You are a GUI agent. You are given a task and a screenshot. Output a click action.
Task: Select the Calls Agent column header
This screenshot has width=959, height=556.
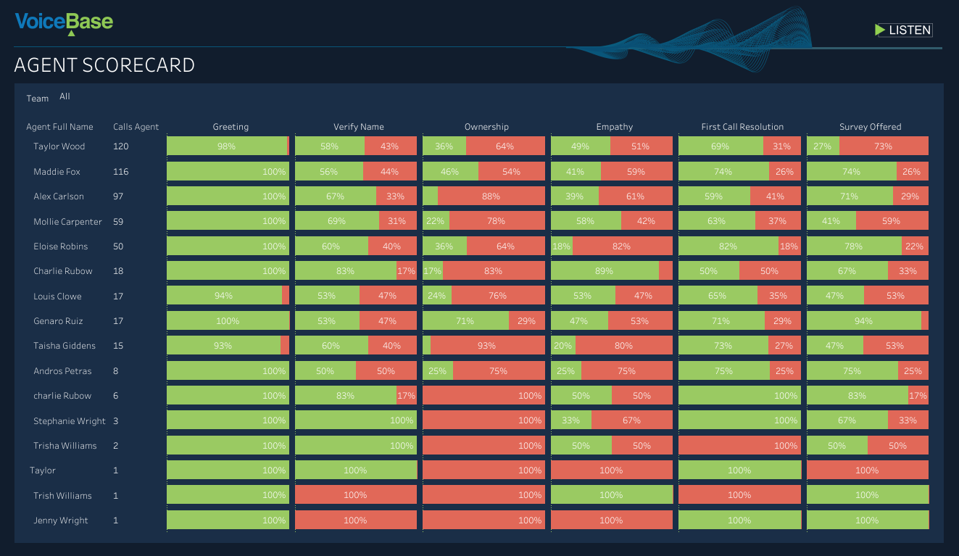click(136, 127)
